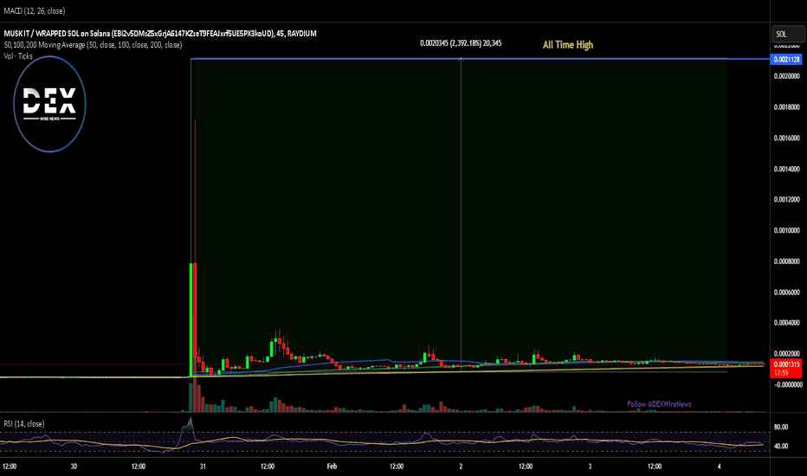Click the 2 date label on time axis
The image size is (807, 476).
(461, 466)
